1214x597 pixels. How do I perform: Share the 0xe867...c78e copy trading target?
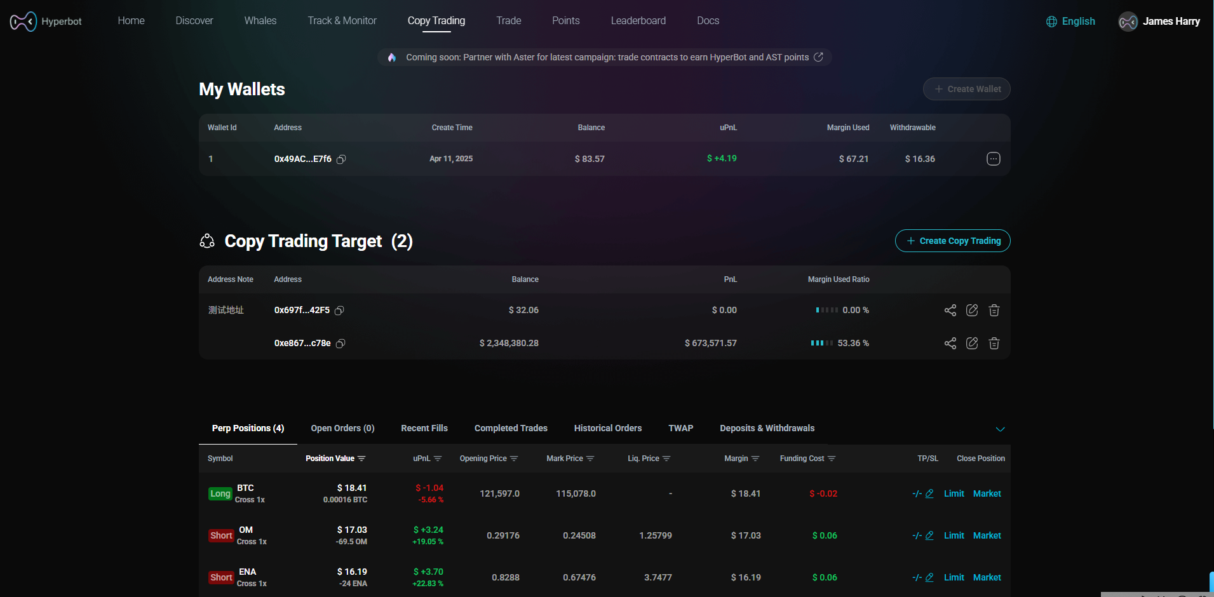[950, 344]
